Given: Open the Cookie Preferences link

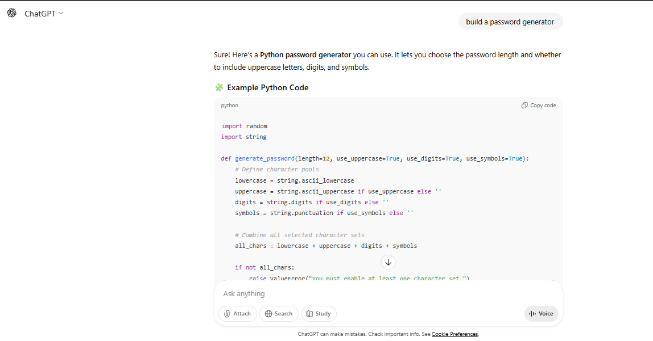Looking at the screenshot, I should [x=454, y=334].
